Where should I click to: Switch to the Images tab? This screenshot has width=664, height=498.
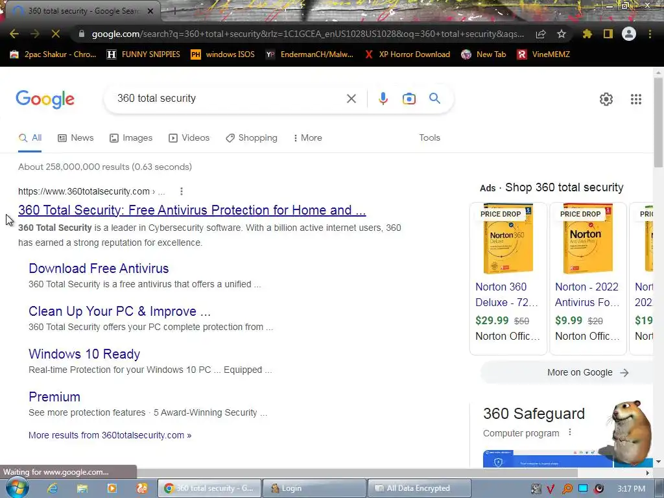click(x=131, y=137)
